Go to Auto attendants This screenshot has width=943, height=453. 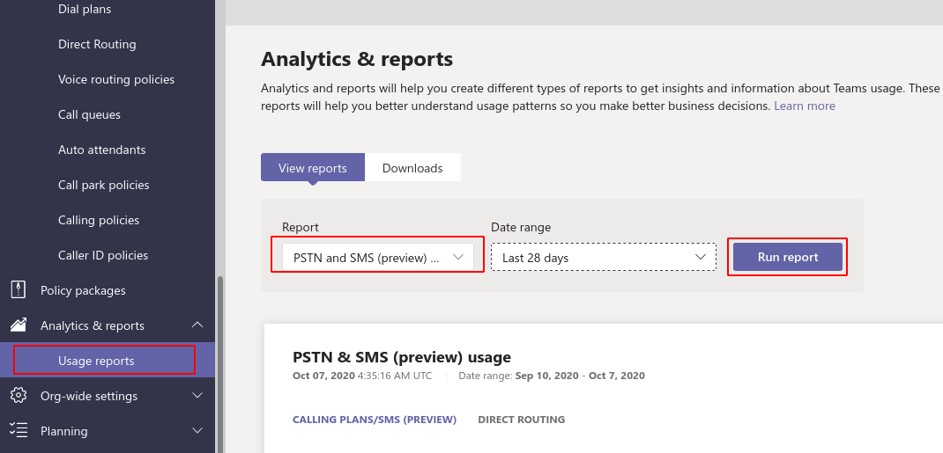pyautogui.click(x=101, y=150)
